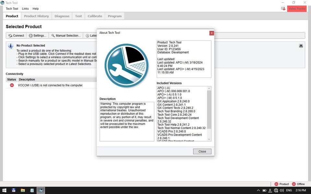
Task: Click the red X on About Tech Tool dialog
Action: point(212,33)
